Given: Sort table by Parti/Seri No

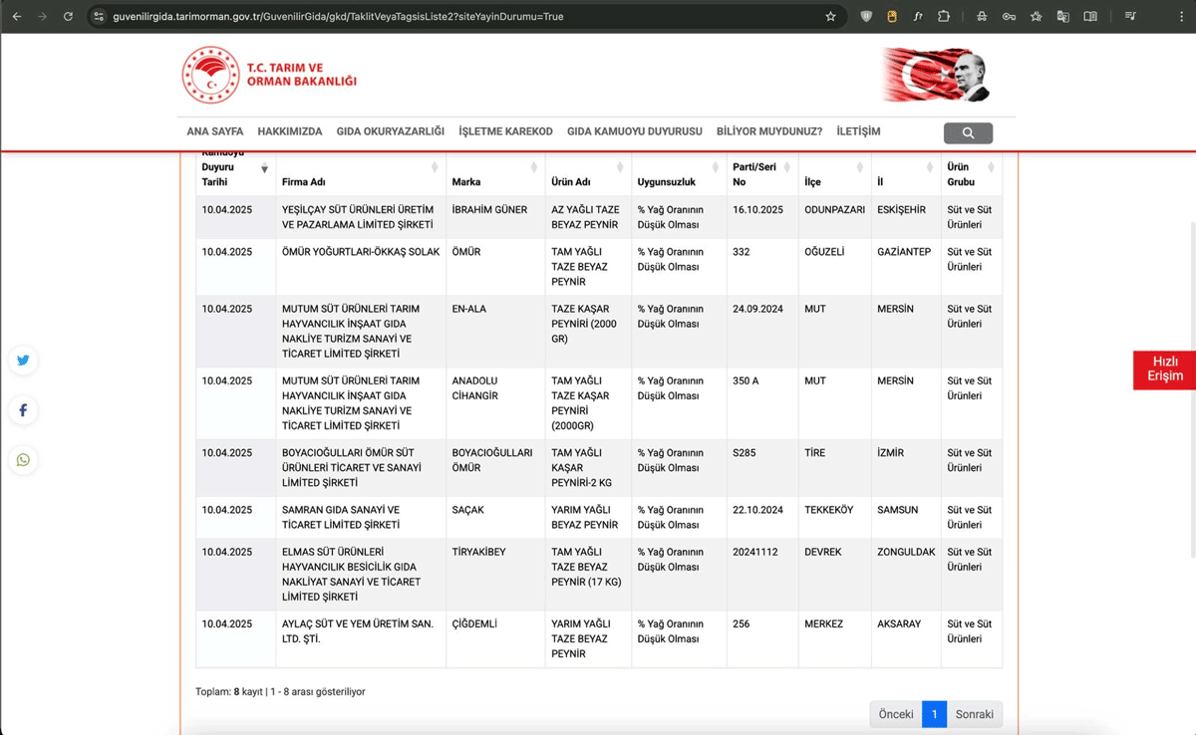Looking at the screenshot, I should point(762,174).
